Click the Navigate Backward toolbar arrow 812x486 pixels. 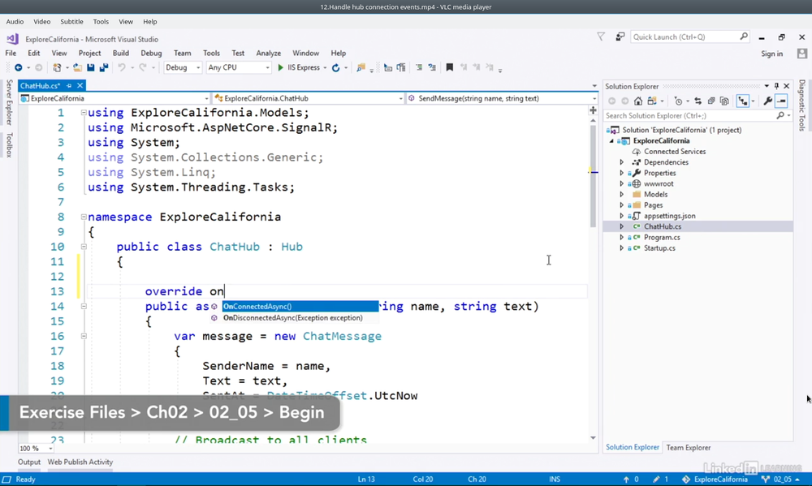pos(18,68)
